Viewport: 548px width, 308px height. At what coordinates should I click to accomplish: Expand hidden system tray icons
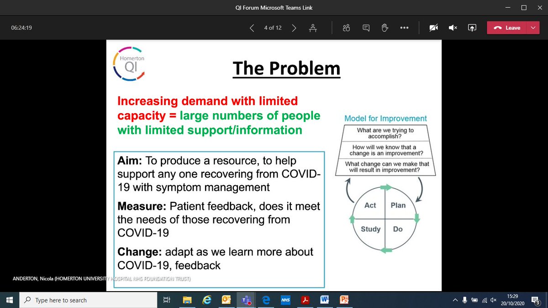tap(455, 300)
